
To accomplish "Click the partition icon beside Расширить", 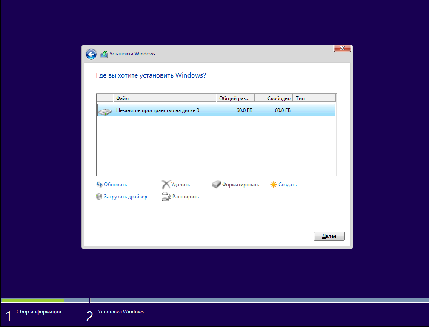I will click(166, 197).
